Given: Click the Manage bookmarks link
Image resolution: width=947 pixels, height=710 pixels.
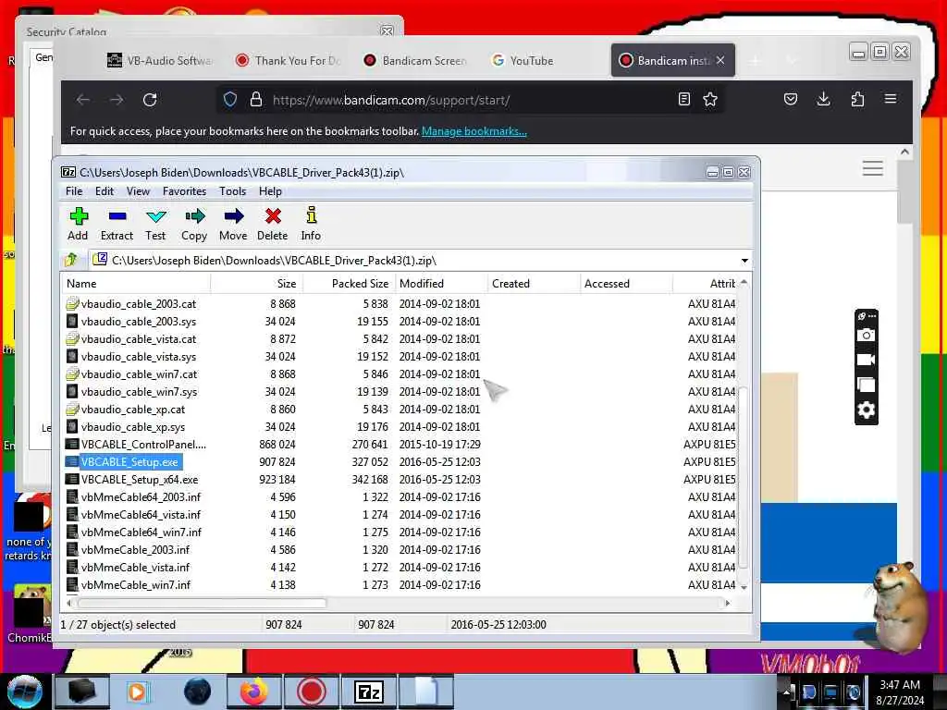Looking at the screenshot, I should click(474, 131).
